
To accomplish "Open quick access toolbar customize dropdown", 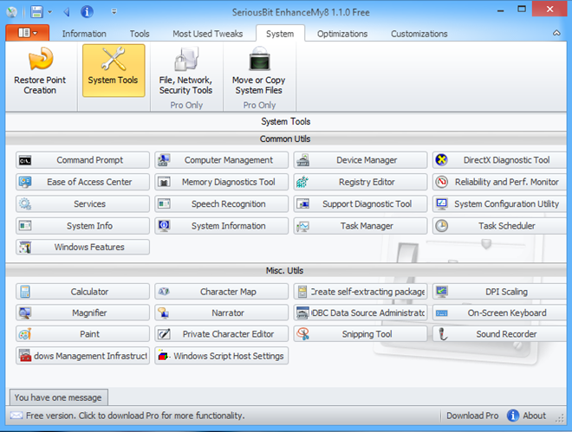I will tap(114, 12).
